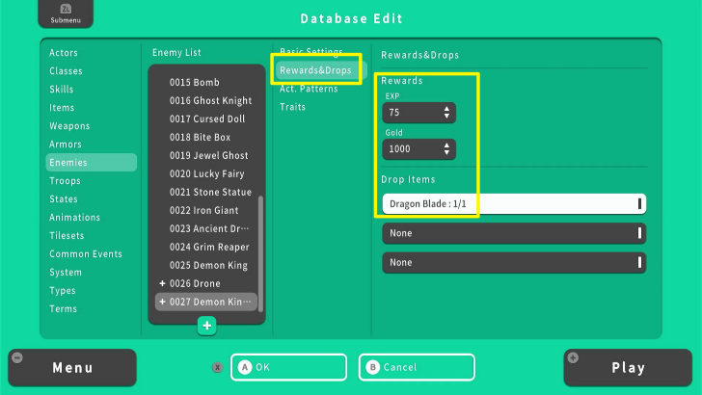The height and width of the screenshot is (395, 702).
Task: Confirm changes with OK
Action: coord(288,367)
